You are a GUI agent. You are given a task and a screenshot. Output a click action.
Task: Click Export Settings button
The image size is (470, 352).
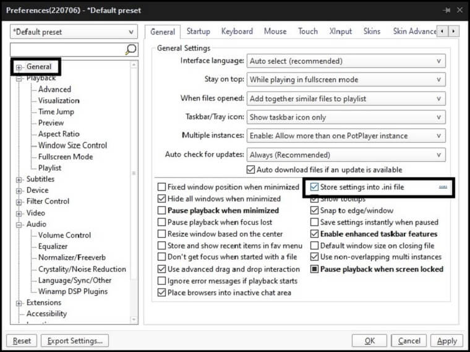click(75, 341)
